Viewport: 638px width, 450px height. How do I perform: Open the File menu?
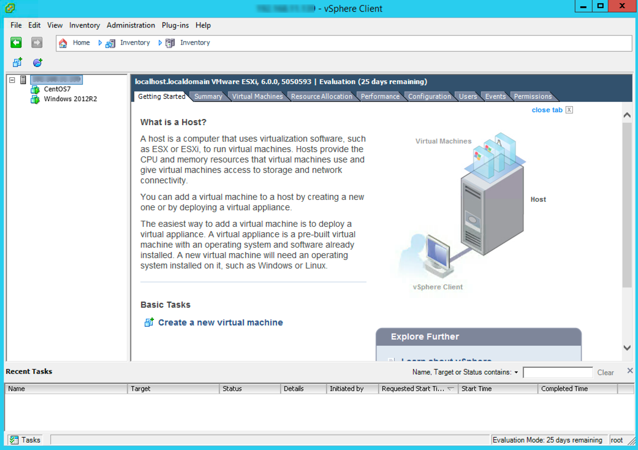[x=17, y=25]
